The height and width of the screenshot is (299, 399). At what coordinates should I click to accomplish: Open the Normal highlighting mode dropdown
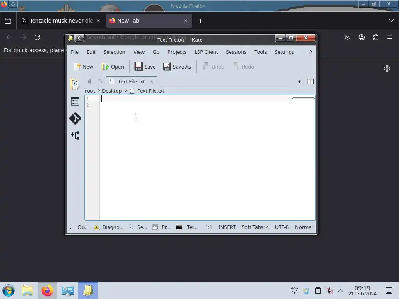point(304,227)
